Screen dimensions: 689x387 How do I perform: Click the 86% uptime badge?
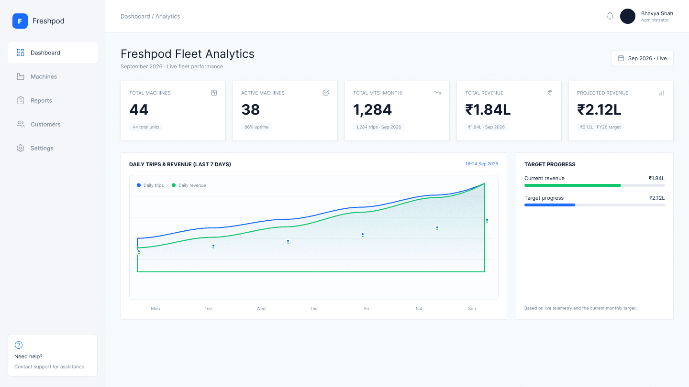(256, 127)
